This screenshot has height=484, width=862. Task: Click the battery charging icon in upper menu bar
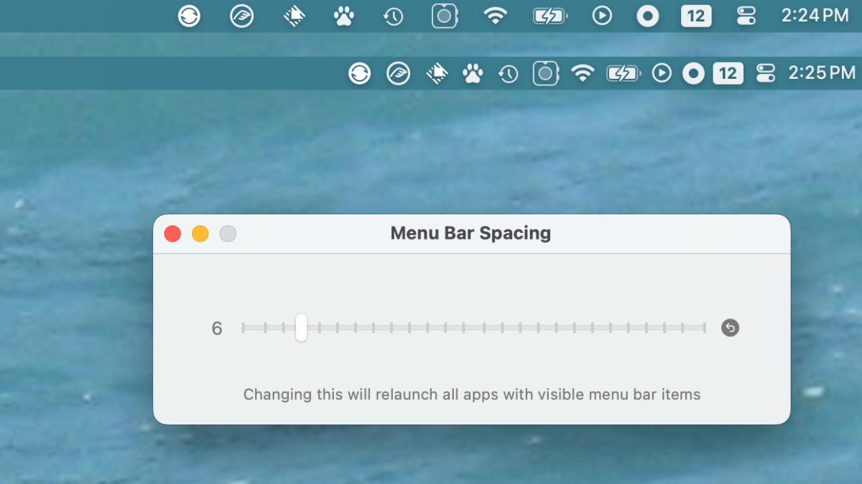point(550,16)
